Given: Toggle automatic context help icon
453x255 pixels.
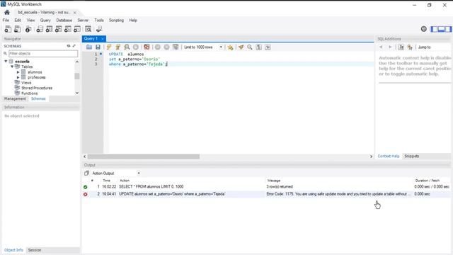Looking at the screenshot, I should (410, 47).
